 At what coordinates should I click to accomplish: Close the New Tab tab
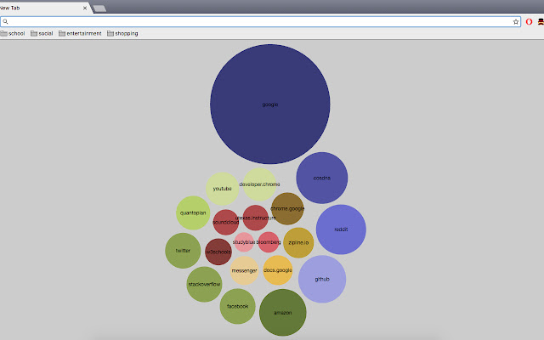(x=85, y=8)
